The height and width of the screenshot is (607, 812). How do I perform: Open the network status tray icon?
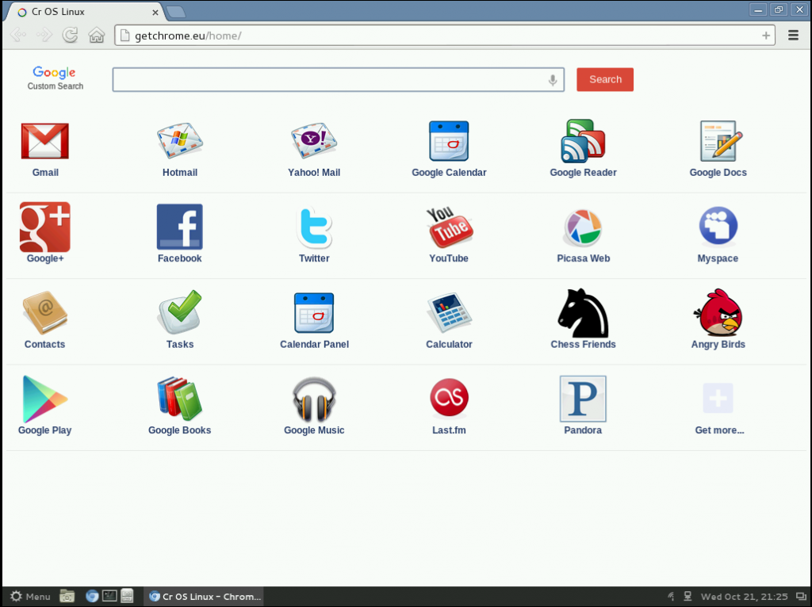pyautogui.click(x=688, y=597)
